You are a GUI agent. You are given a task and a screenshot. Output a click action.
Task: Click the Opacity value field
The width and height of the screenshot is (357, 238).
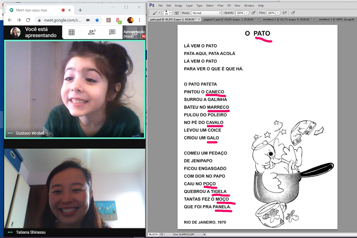240,13
